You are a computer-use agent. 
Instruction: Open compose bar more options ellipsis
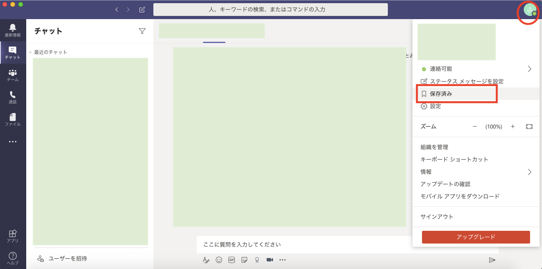click(x=283, y=260)
